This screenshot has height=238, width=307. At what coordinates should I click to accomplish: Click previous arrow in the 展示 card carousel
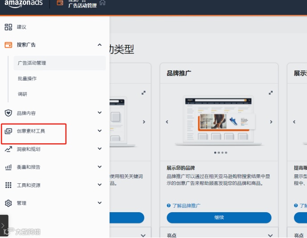294,122
